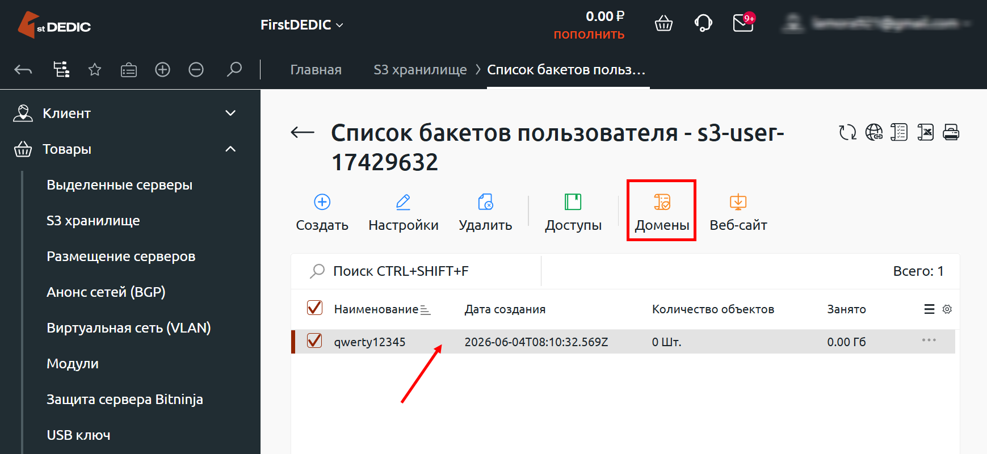Viewport: 987px width, 454px height.
Task: Go to S3 хранилище breadcrumb
Action: click(420, 70)
